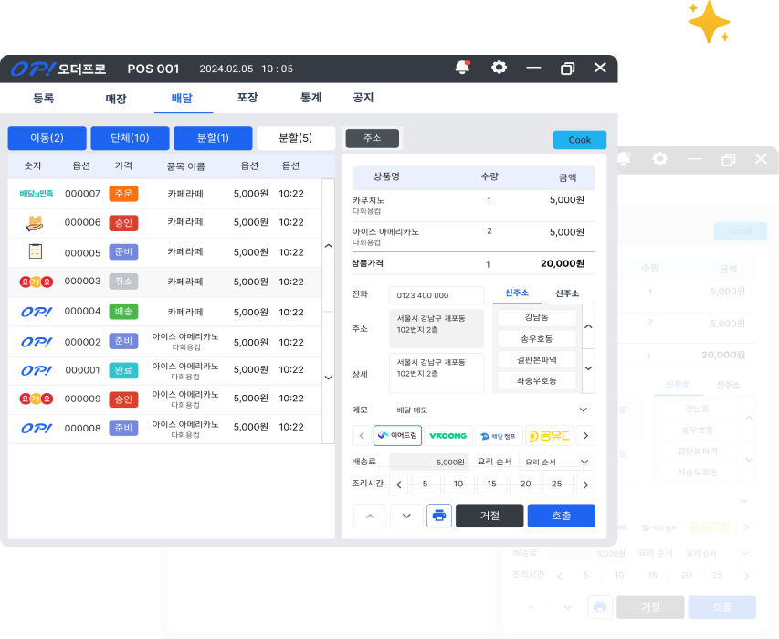Choose the VROONG delivery agency logo

click(447, 436)
